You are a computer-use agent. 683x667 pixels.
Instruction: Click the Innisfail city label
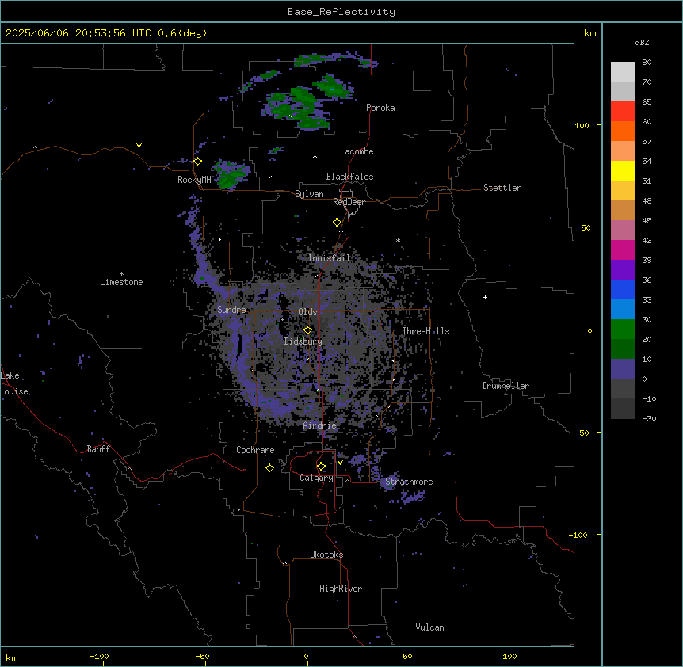pyautogui.click(x=330, y=258)
